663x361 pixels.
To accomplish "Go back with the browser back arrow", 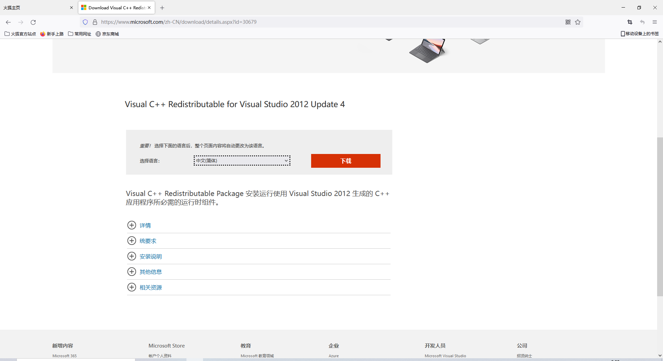I will click(x=8, y=22).
